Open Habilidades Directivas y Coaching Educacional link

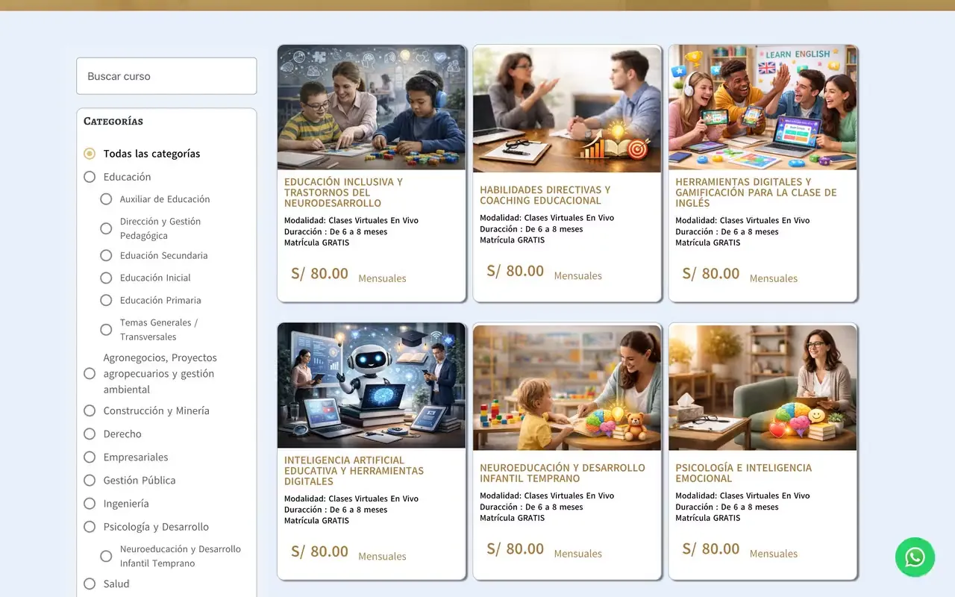click(545, 196)
